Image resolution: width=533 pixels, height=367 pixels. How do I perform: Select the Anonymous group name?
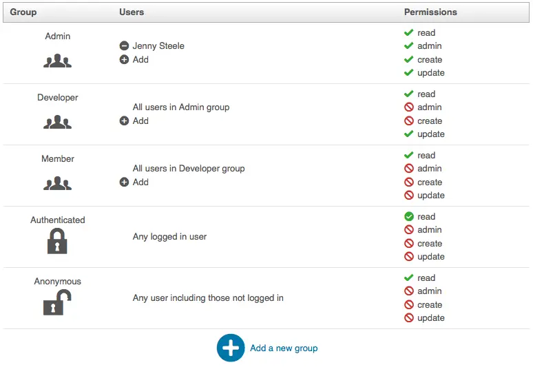57,282
